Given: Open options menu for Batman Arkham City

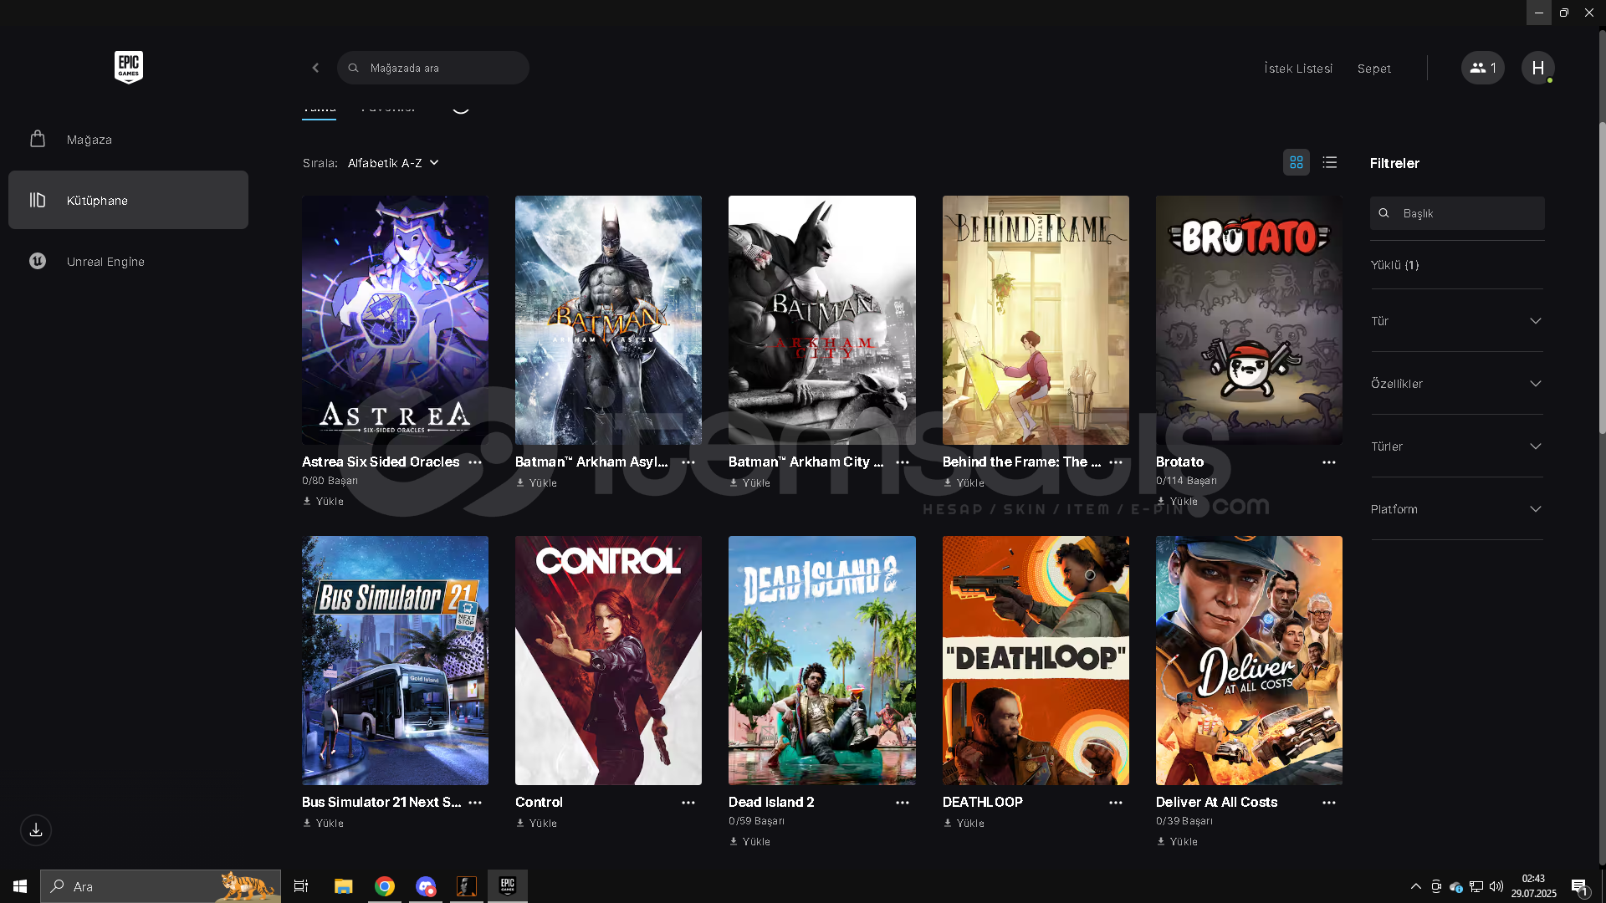Looking at the screenshot, I should pos(903,462).
